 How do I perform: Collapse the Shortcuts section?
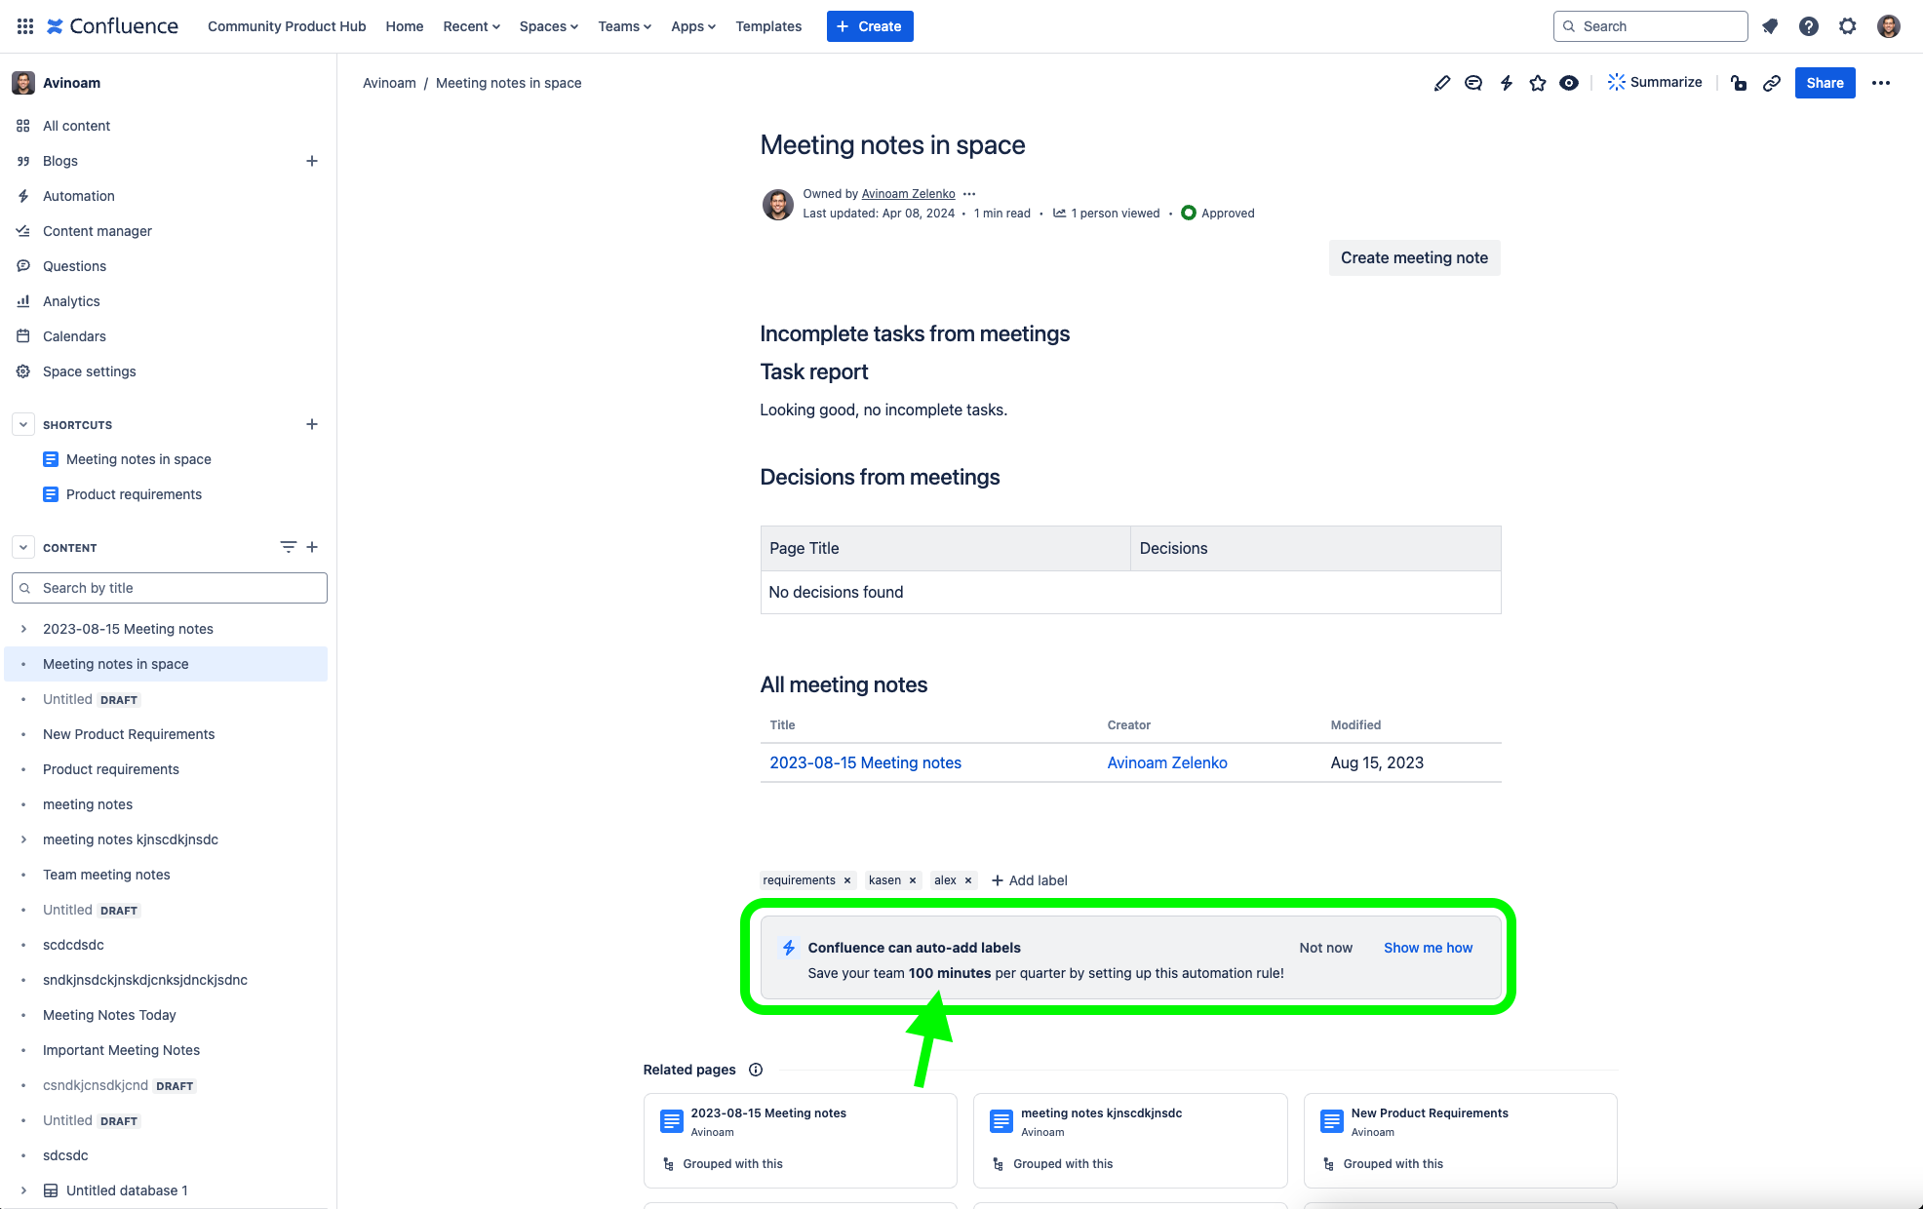(23, 424)
